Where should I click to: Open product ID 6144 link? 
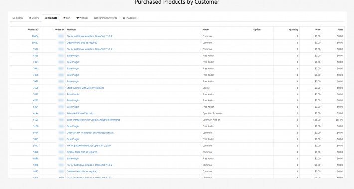click(x=36, y=113)
